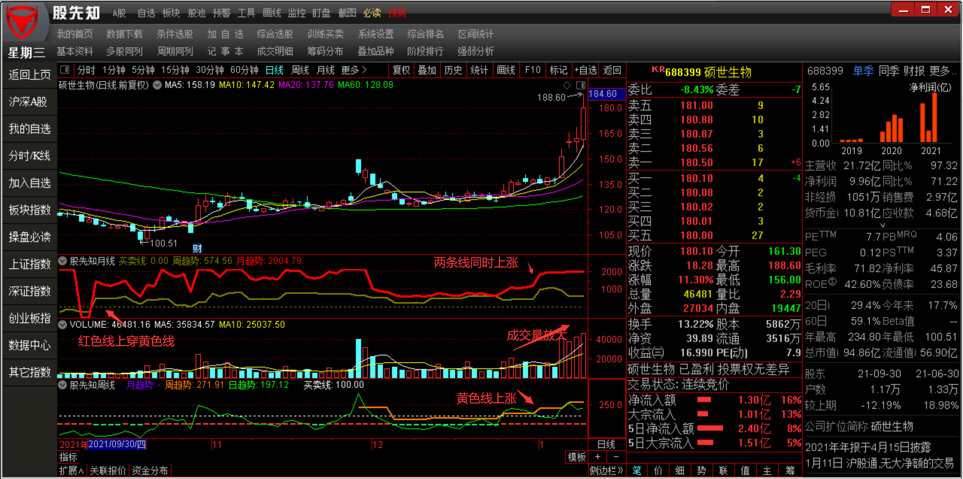Click the red bull logo icon
Screen dimensions: 963x479
coord(22,22)
